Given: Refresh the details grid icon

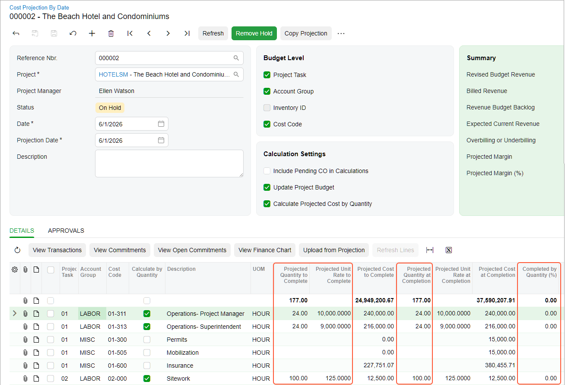Looking at the screenshot, I should click(17, 250).
